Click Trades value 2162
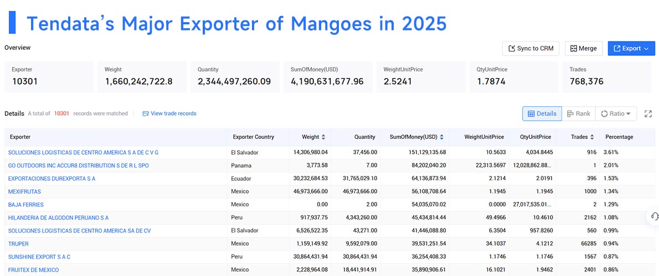The width and height of the screenshot is (659, 276). [x=590, y=217]
